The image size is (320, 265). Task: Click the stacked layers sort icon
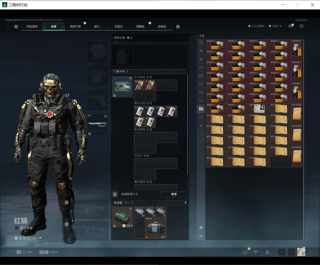tap(201, 228)
